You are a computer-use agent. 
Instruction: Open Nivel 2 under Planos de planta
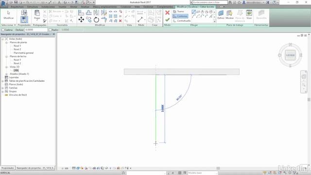pos(17,50)
